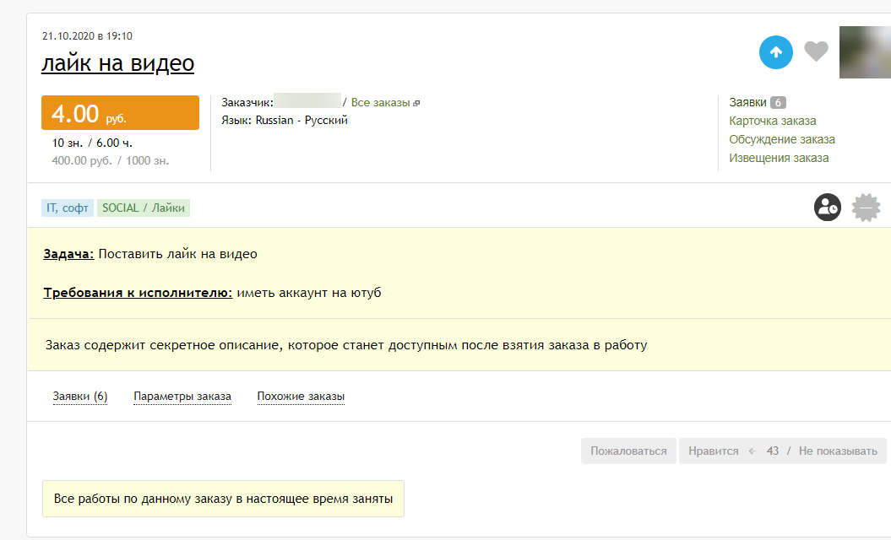
Task: Open 'Извещения заказа' notifications link
Action: pyautogui.click(x=779, y=158)
